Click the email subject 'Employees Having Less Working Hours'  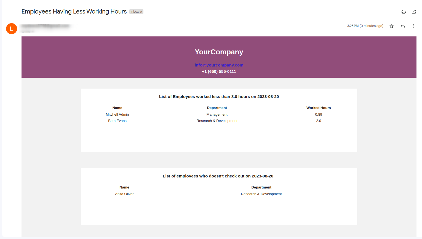(x=74, y=12)
